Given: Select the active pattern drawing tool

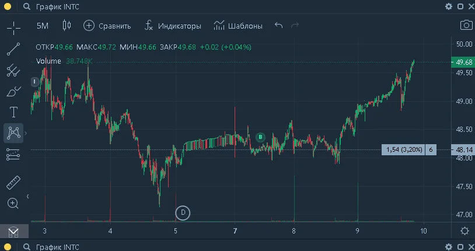Looking at the screenshot, I should (13, 133).
